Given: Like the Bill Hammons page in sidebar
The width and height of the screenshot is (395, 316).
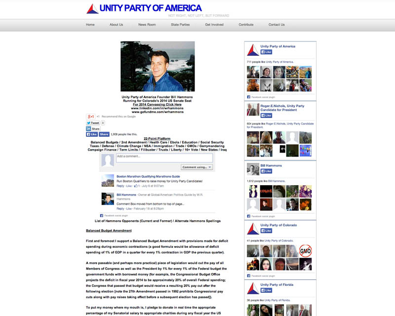Looking at the screenshot, I should tap(266, 171).
